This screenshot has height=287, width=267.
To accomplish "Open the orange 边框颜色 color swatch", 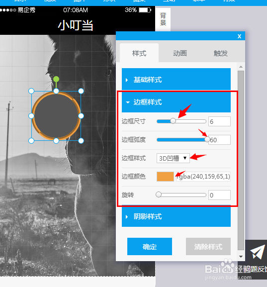I will [165, 177].
